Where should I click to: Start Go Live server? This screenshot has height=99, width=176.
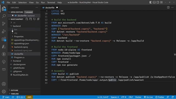click(148, 97)
